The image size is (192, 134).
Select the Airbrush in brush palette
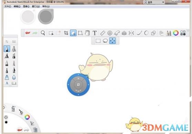pyautogui.click(x=14, y=49)
